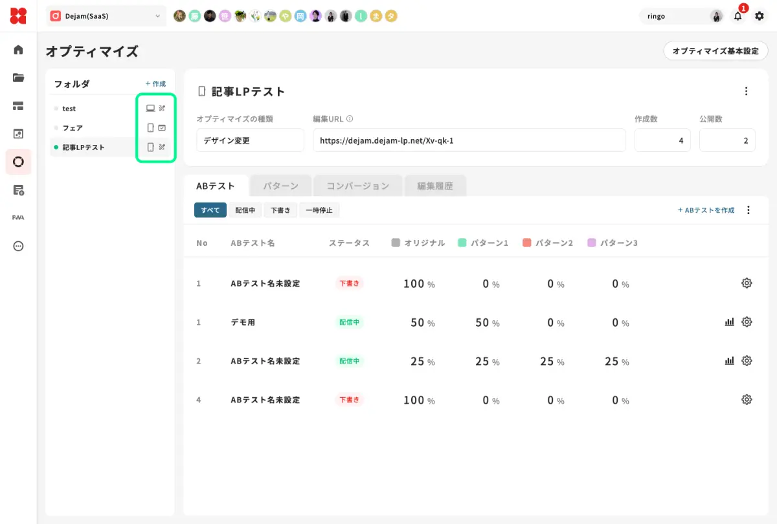Click the オプティマイズ基本設定 button
Image resolution: width=777 pixels, height=524 pixels.
click(x=715, y=50)
